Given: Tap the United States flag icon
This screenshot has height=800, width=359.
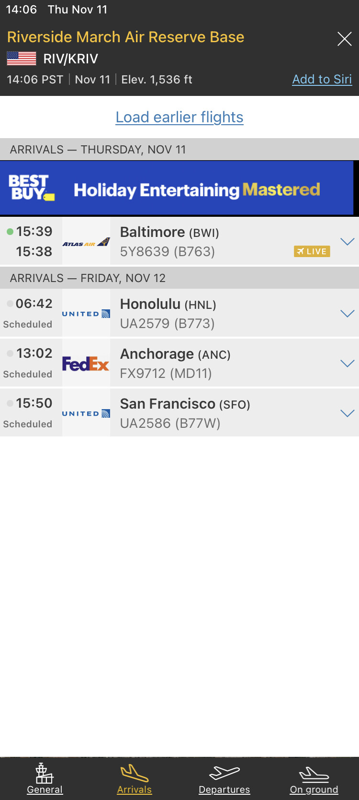Looking at the screenshot, I should coord(22,59).
